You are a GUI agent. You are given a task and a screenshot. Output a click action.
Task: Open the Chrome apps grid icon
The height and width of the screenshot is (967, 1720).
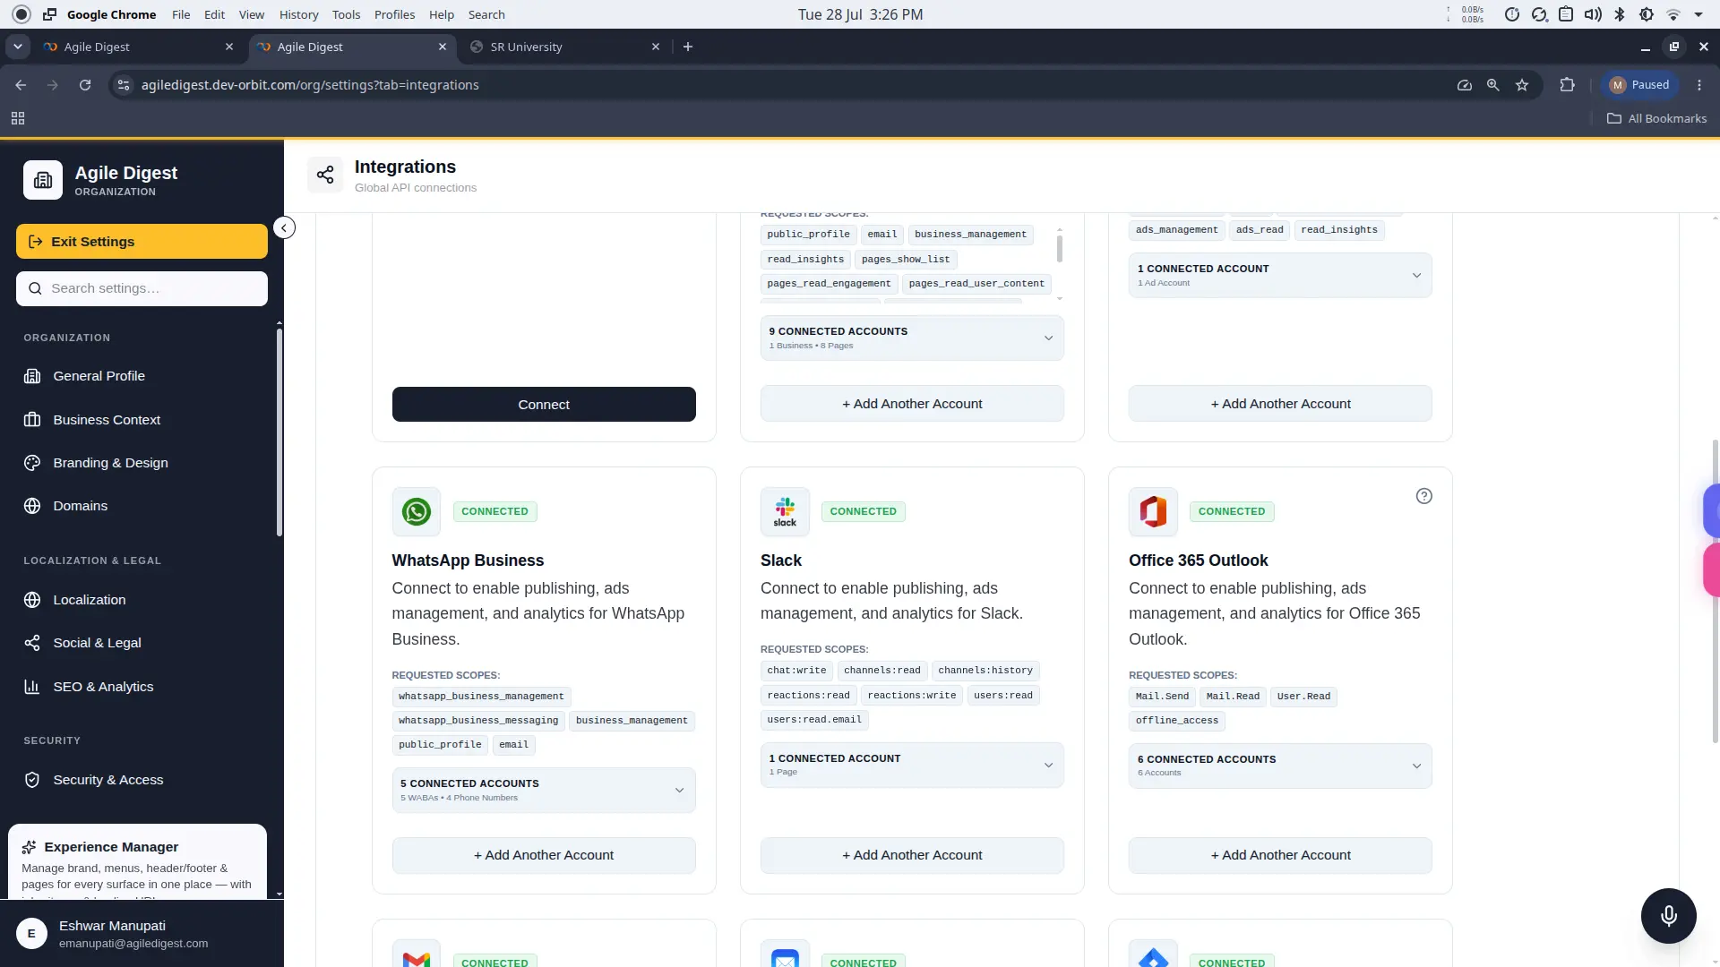coord(18,118)
